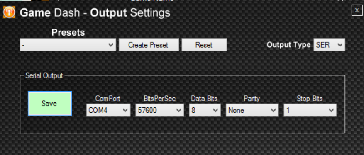
Task: Open the BitsPerSec 57600 dropdown
Action: [159, 110]
